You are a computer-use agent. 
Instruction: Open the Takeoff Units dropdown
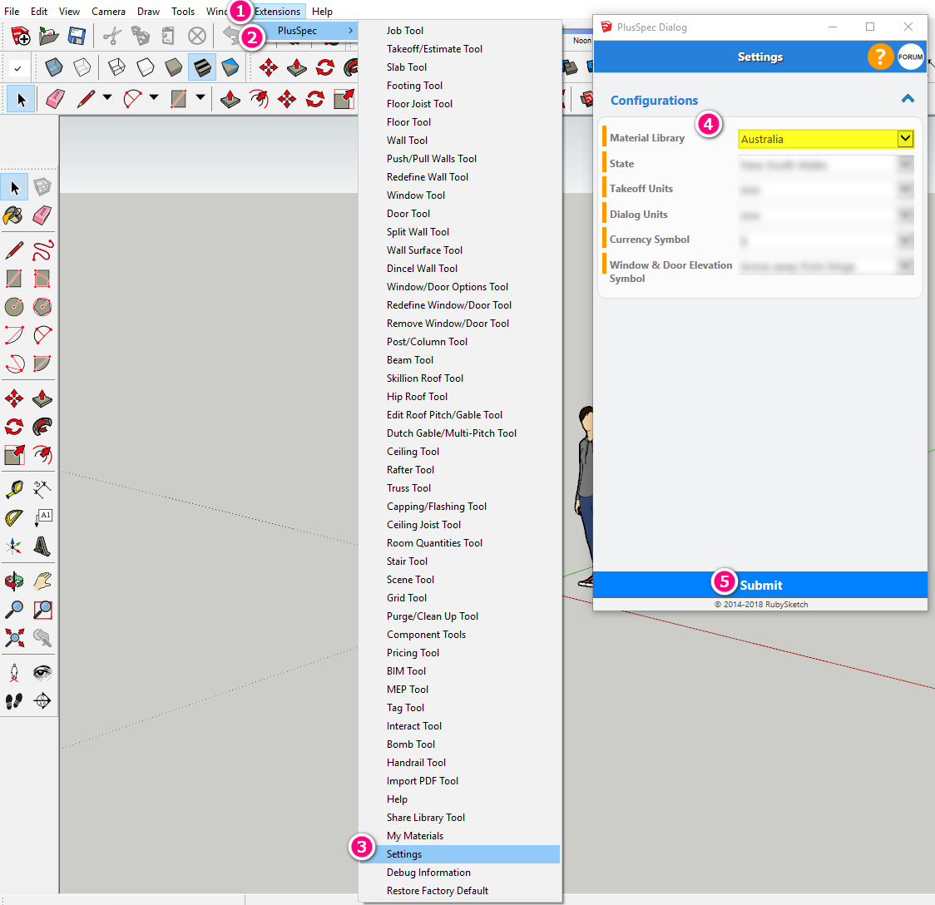(826, 190)
